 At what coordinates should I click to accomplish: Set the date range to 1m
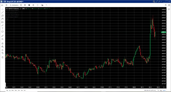(19, 90)
